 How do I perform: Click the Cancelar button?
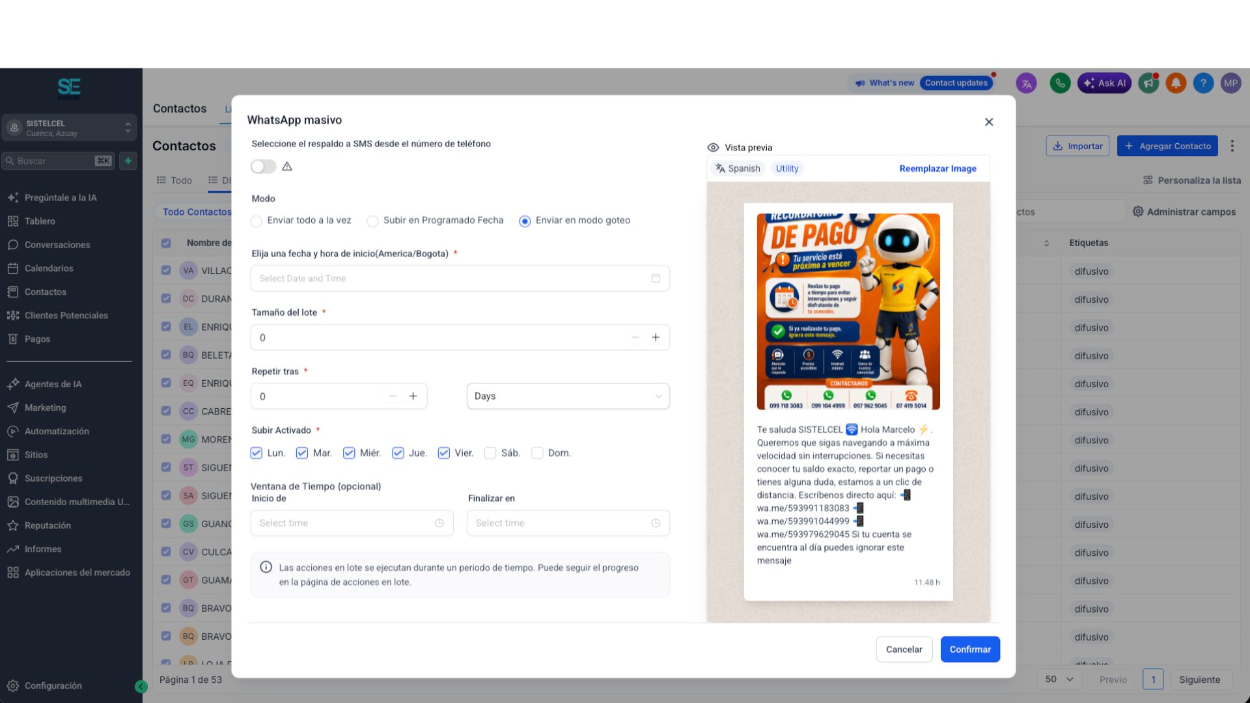[904, 650]
